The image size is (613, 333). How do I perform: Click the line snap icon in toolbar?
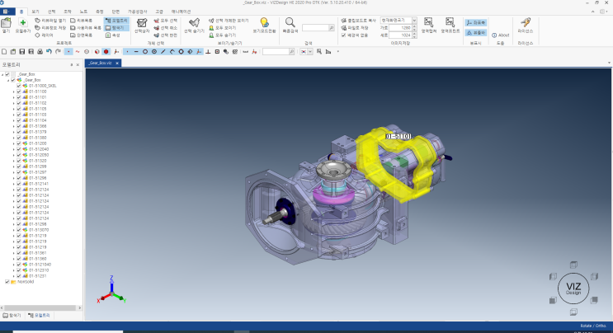[x=136, y=52]
